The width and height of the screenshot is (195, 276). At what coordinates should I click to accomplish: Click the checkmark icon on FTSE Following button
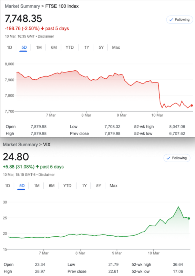[171, 20]
